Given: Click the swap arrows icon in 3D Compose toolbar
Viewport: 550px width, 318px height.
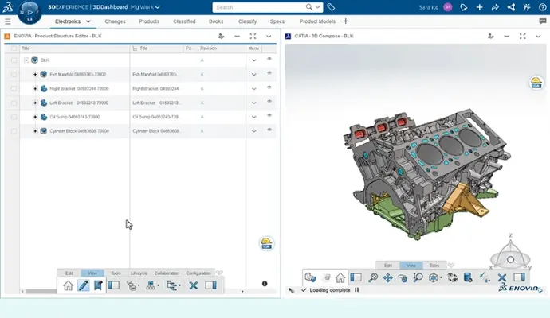Looking at the screenshot, I should point(453,277).
